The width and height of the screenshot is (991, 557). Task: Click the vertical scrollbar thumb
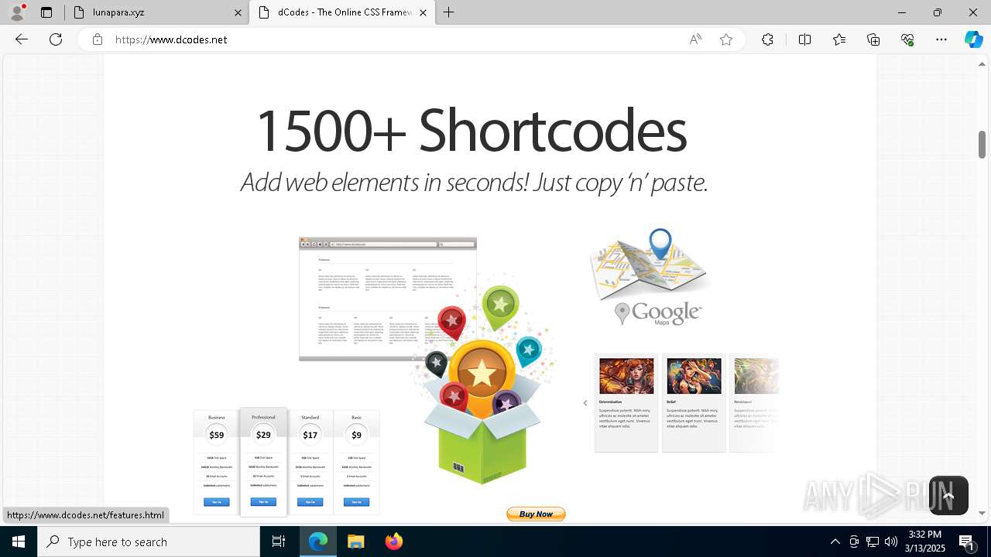click(x=982, y=145)
